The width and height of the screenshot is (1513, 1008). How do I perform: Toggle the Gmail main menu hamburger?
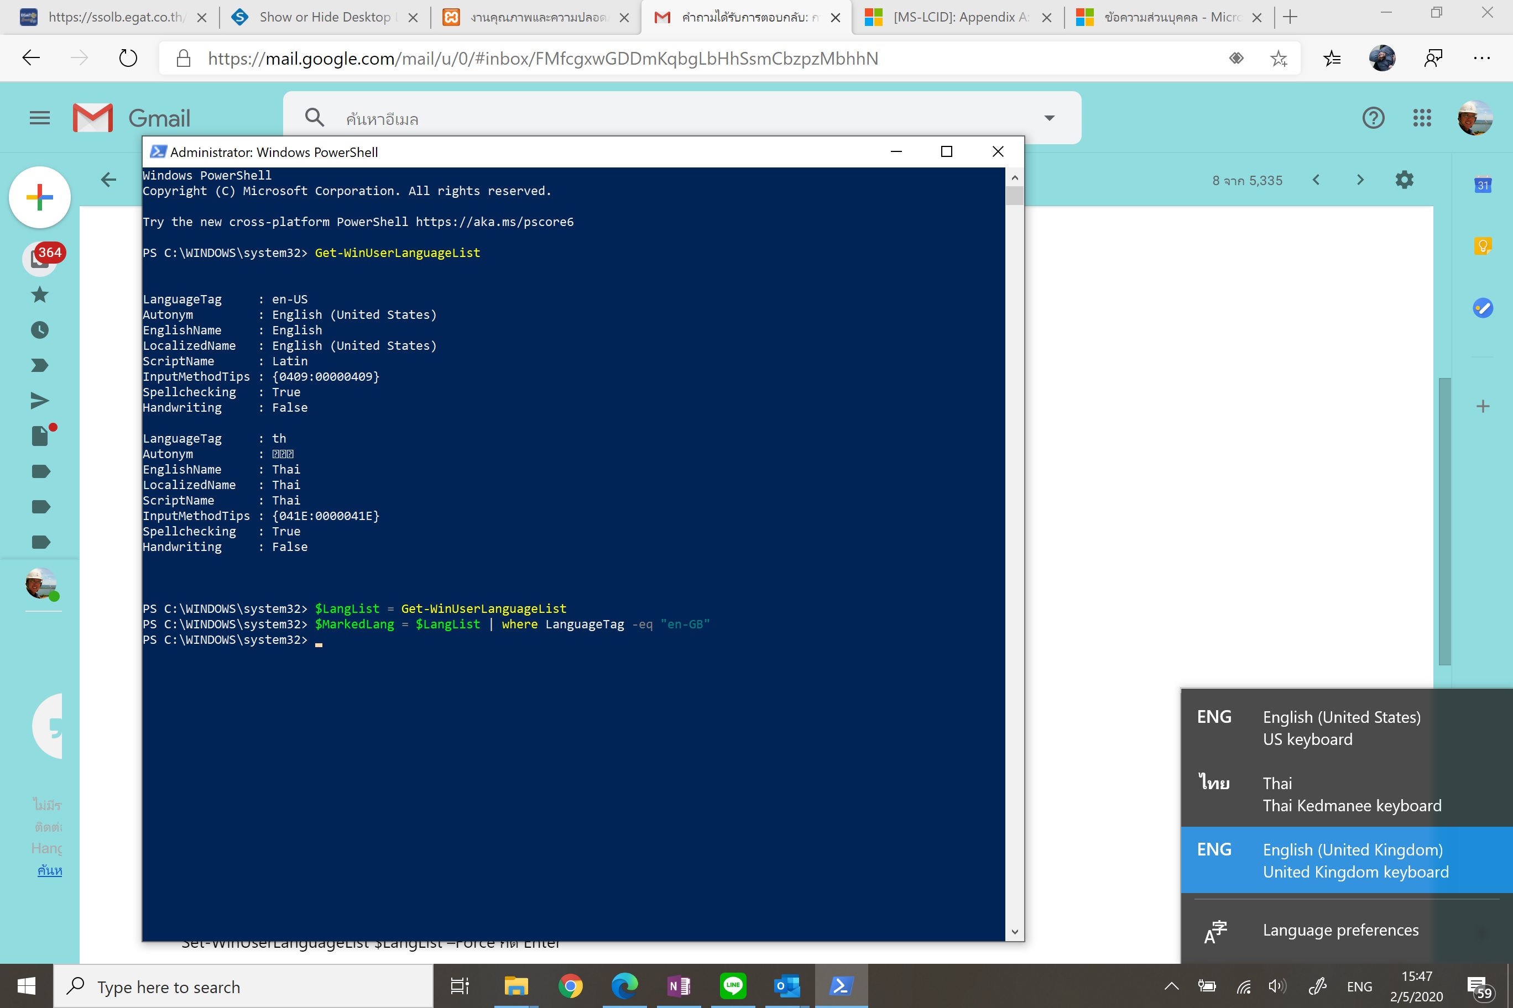(x=40, y=118)
